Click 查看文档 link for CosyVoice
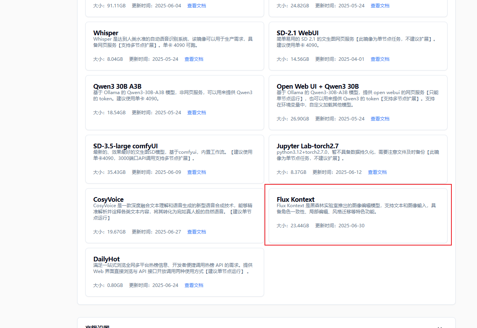 (196, 232)
